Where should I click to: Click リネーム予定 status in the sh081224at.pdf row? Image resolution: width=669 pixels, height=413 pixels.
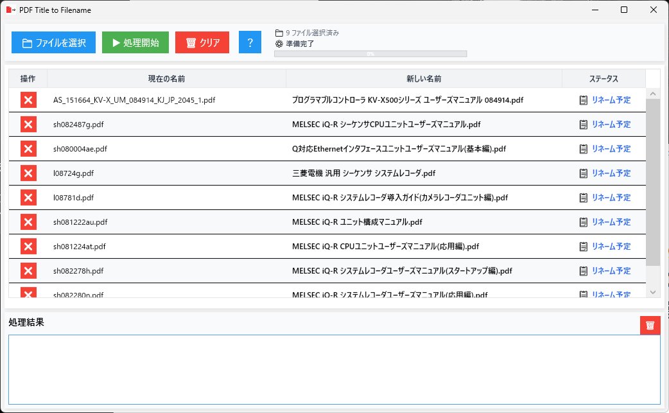[x=611, y=246]
